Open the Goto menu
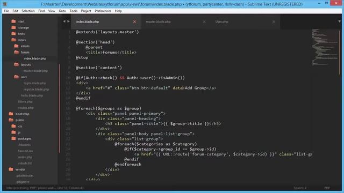 point(62,11)
